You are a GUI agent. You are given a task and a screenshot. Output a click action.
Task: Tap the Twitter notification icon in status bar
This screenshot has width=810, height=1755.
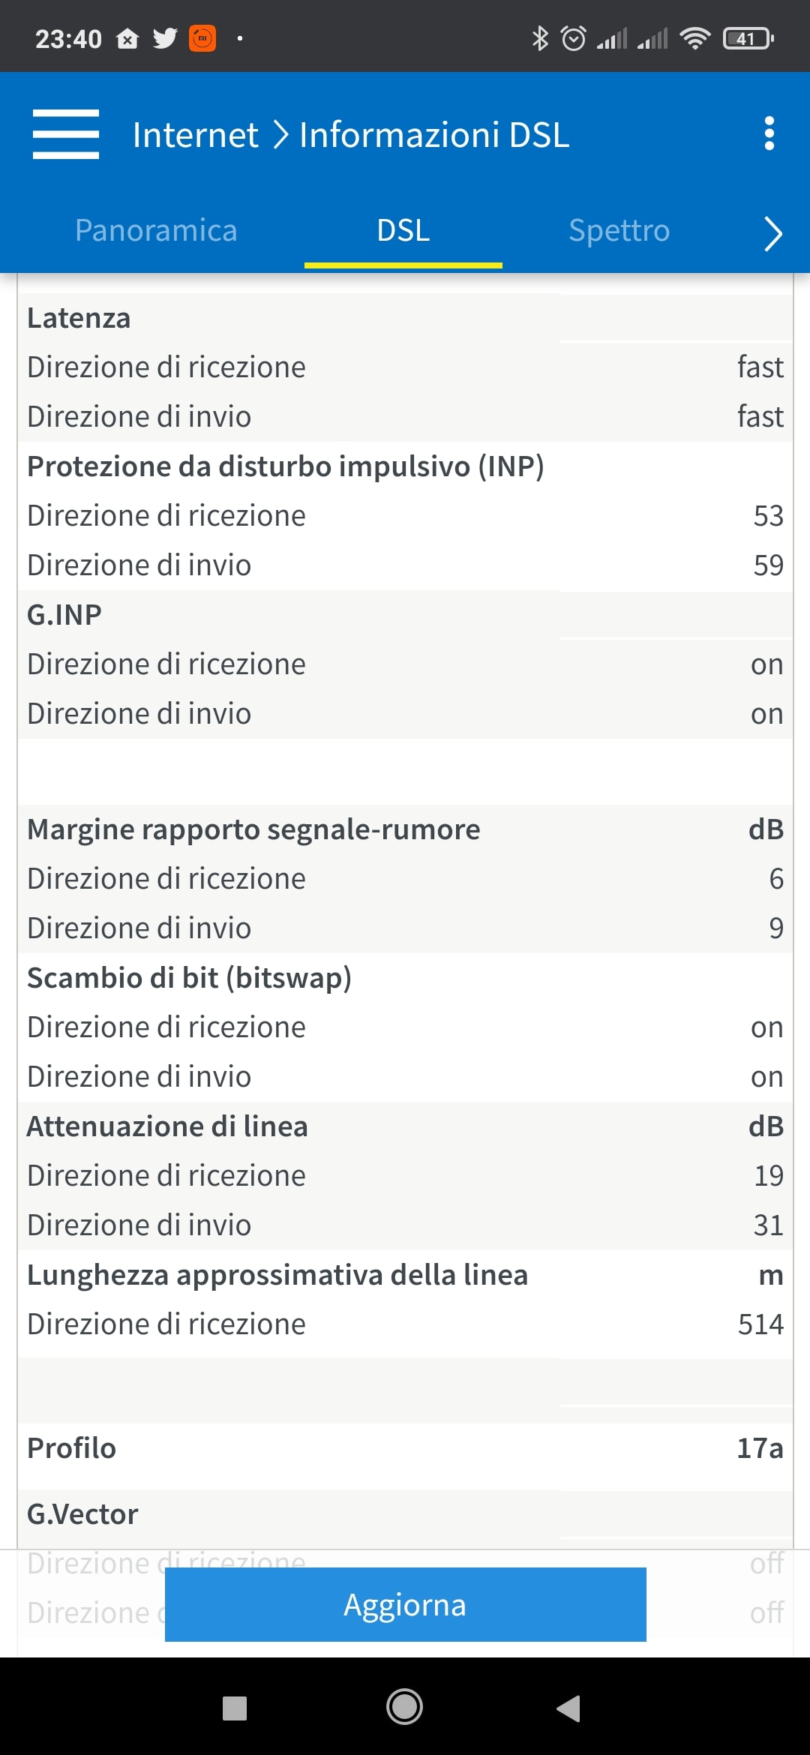click(x=165, y=38)
